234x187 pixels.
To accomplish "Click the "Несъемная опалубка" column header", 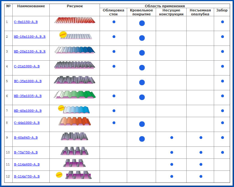I will point(200,12).
